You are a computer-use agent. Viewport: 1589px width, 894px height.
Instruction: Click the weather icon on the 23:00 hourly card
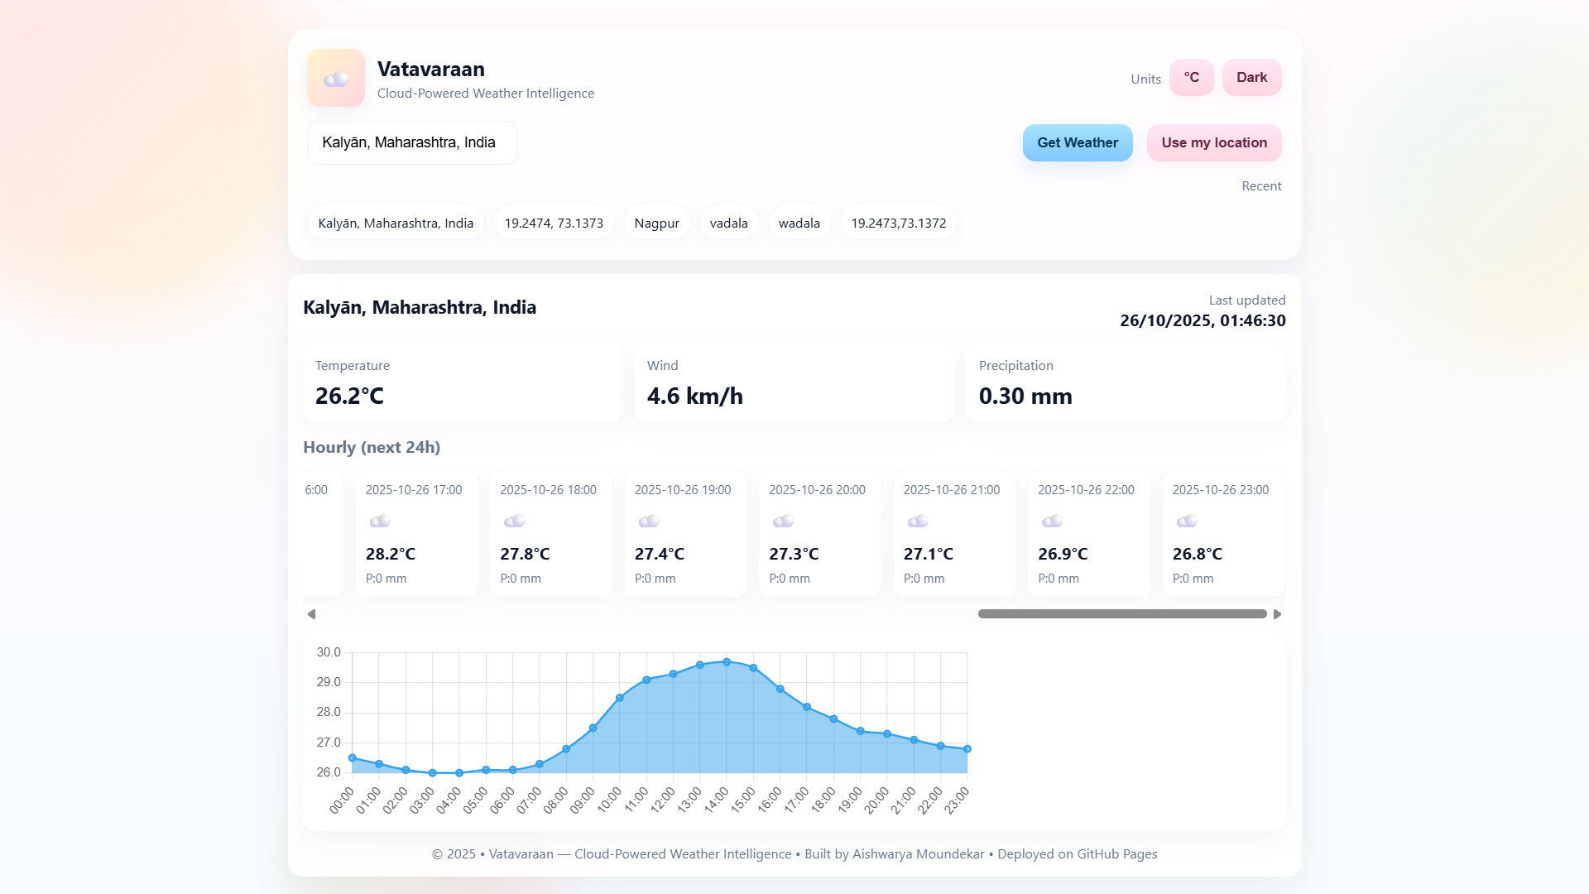click(x=1186, y=521)
